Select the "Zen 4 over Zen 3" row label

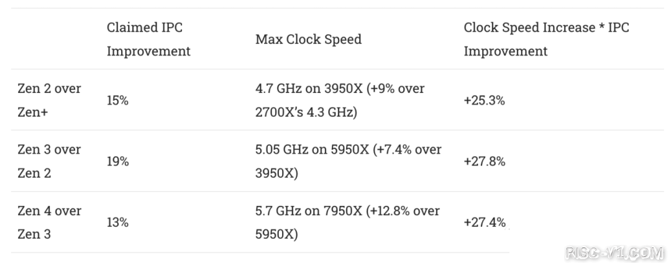(49, 222)
